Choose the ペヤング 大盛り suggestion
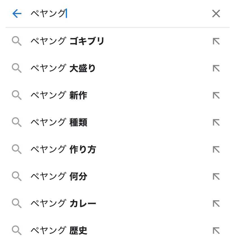Screen dimensions: 233x246 [63, 68]
